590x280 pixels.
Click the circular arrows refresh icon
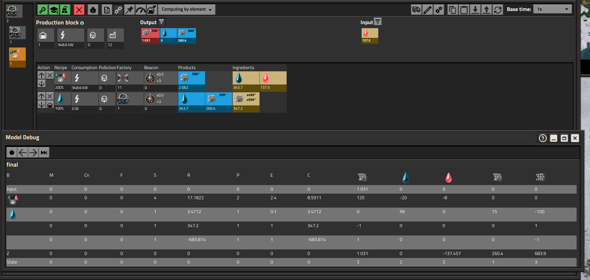(498, 10)
